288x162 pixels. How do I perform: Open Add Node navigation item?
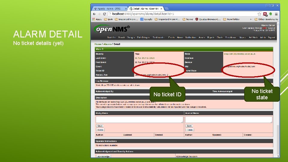(x=253, y=37)
